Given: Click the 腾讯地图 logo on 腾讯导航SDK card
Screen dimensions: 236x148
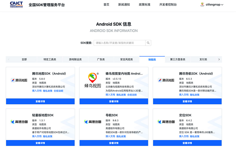Looking at the screenshot, I should click(166, 80).
